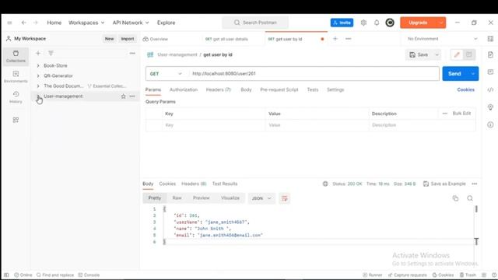This screenshot has height=280, width=498.
Task: Click the comment mode icon beside the pencil
Action: 468,55
